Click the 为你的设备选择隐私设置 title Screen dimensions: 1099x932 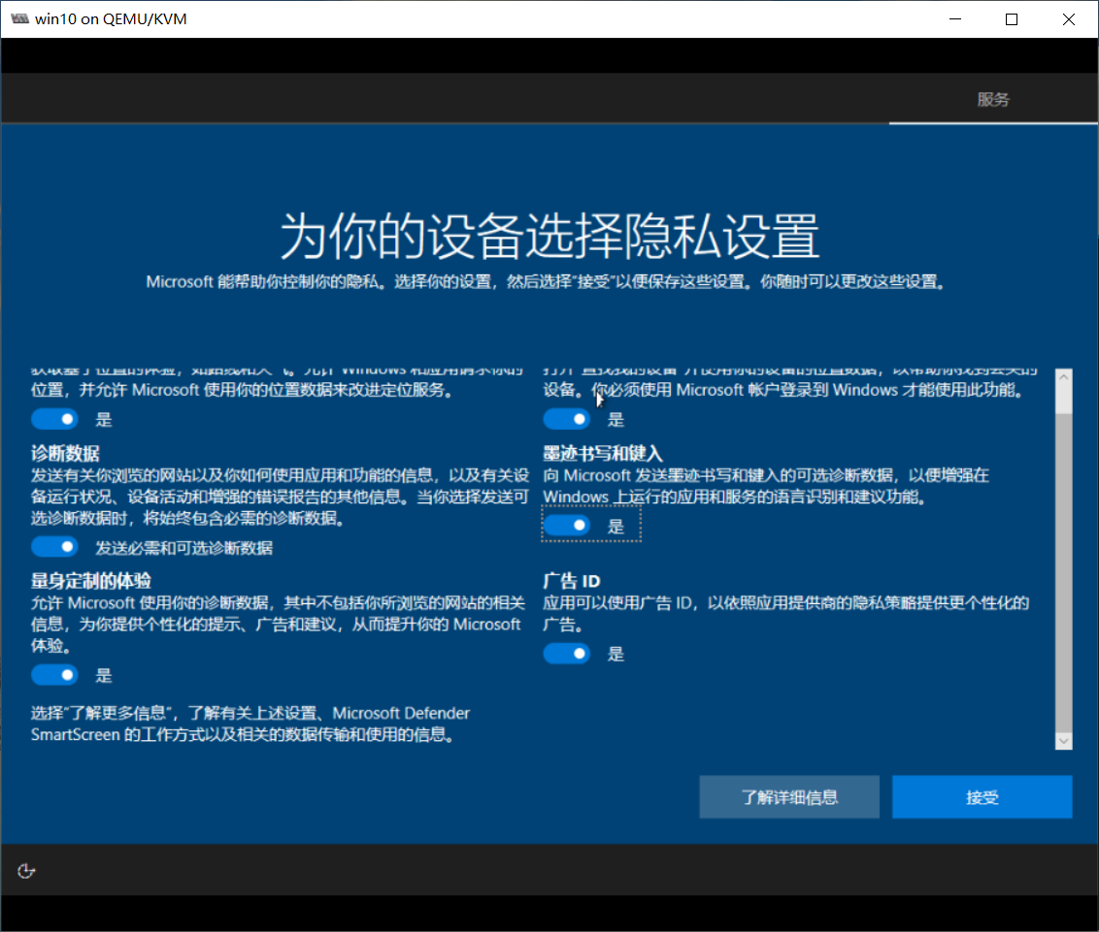coord(549,236)
